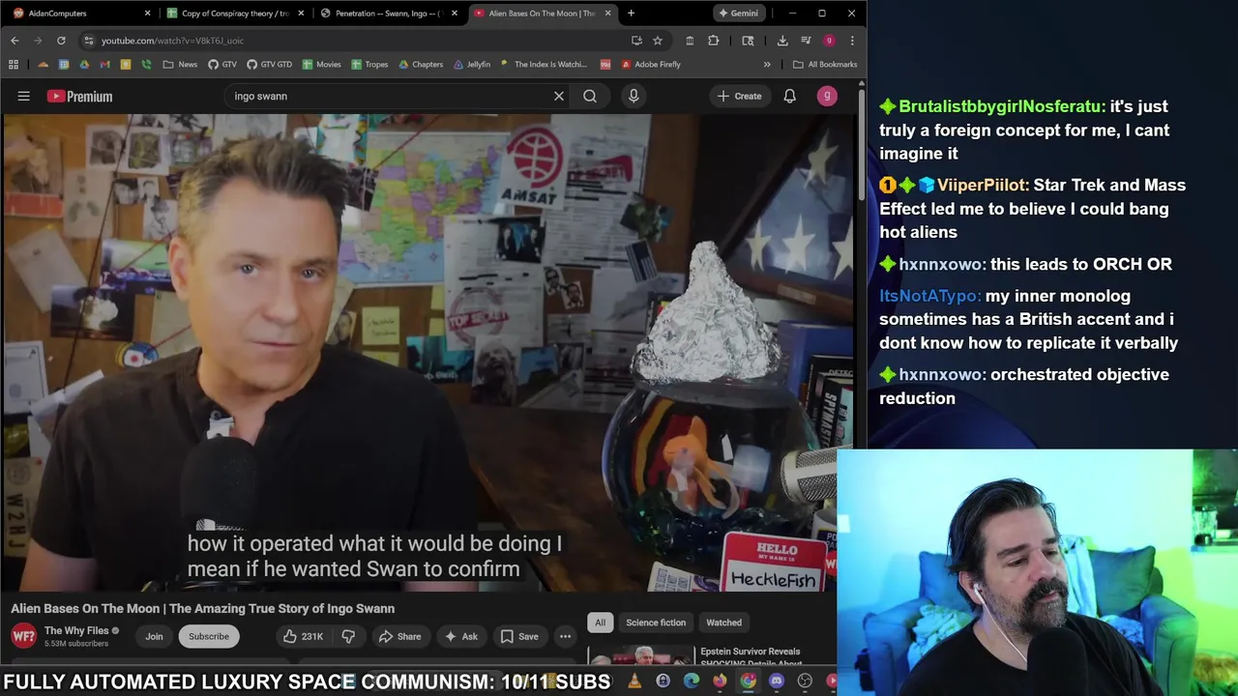Screen dimensions: 1238x696
Task: Open more actions ellipsis under video
Action: click(565, 636)
